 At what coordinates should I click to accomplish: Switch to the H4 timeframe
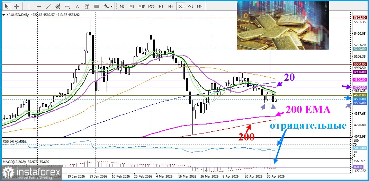pyautogui.click(x=171, y=6)
